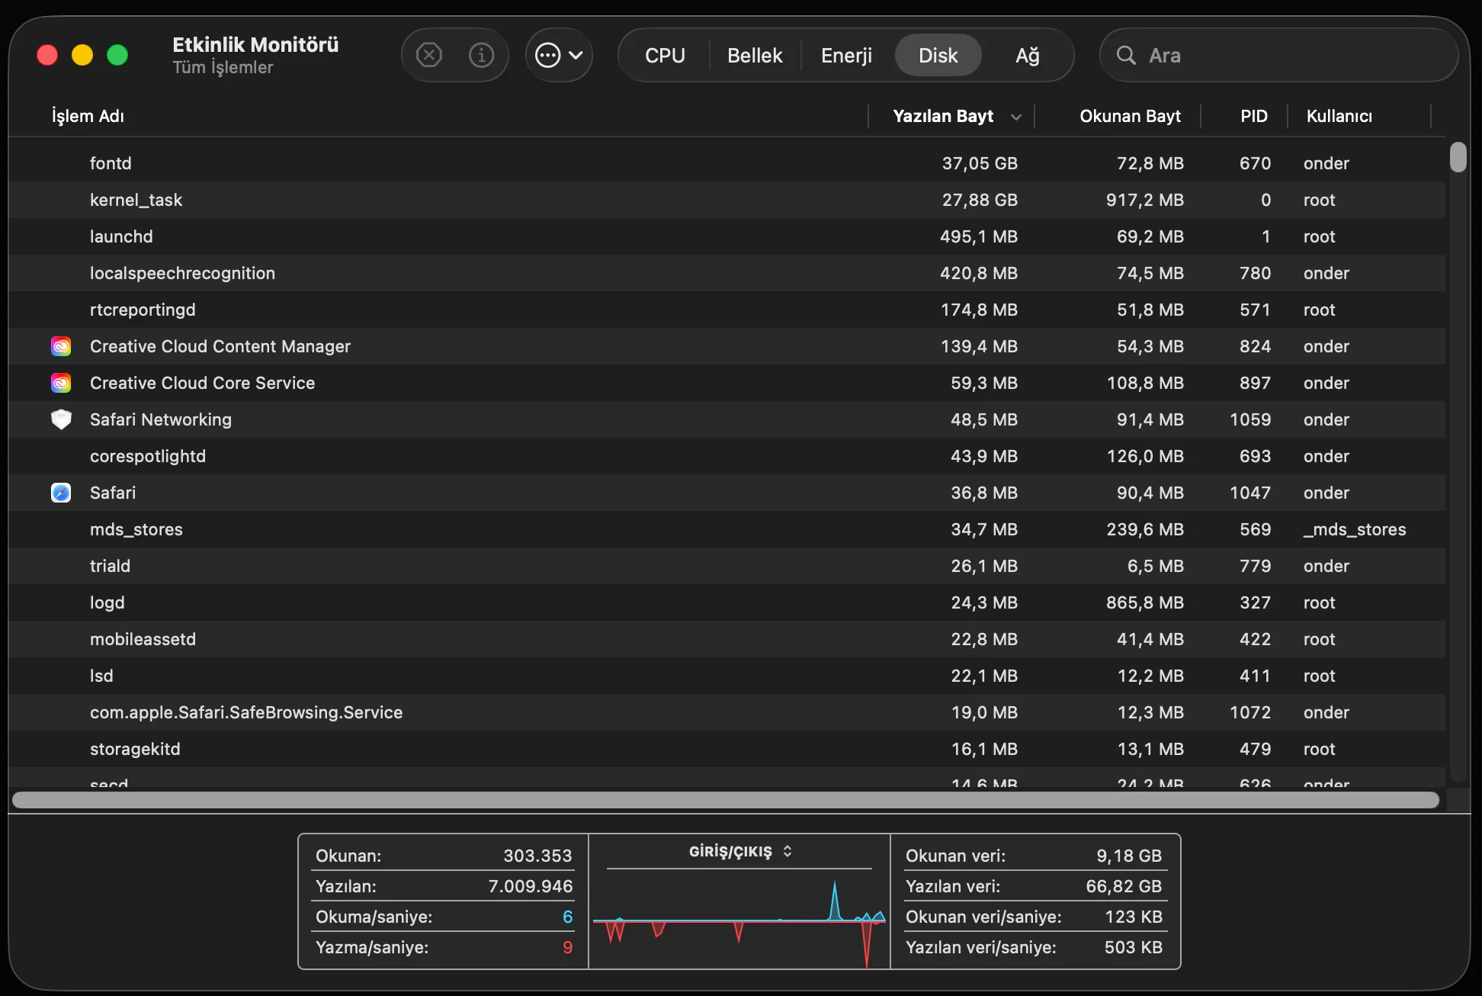Click the process info (i) icon
The image size is (1482, 996).
point(481,55)
